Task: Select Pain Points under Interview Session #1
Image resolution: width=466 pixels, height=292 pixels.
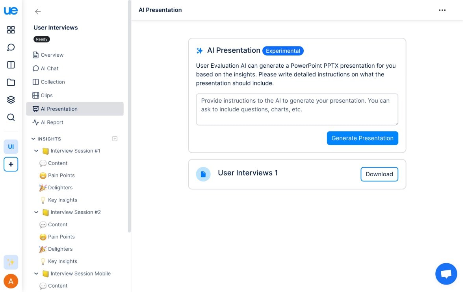Action: point(61,176)
